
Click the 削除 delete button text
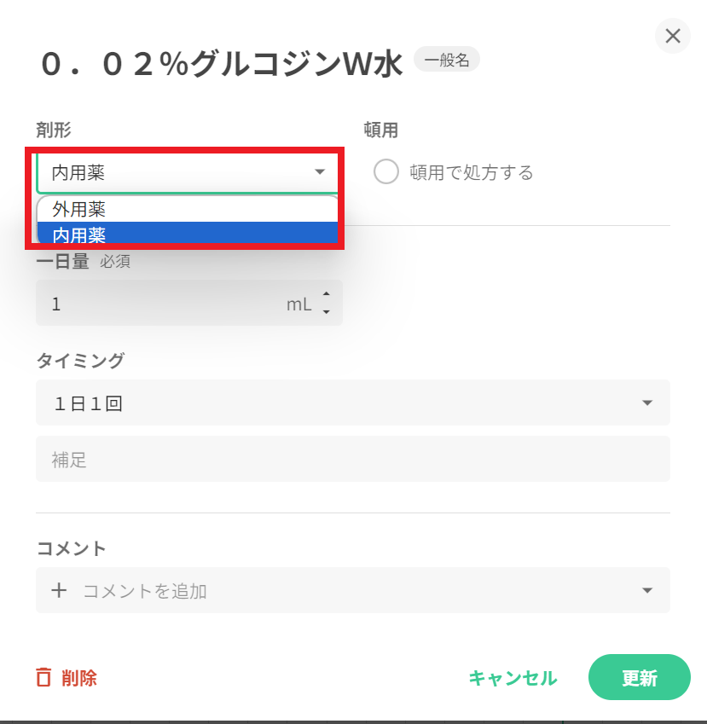tap(79, 678)
